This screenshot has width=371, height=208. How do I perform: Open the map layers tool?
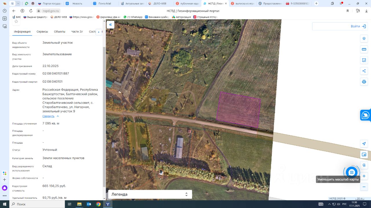pos(364,38)
